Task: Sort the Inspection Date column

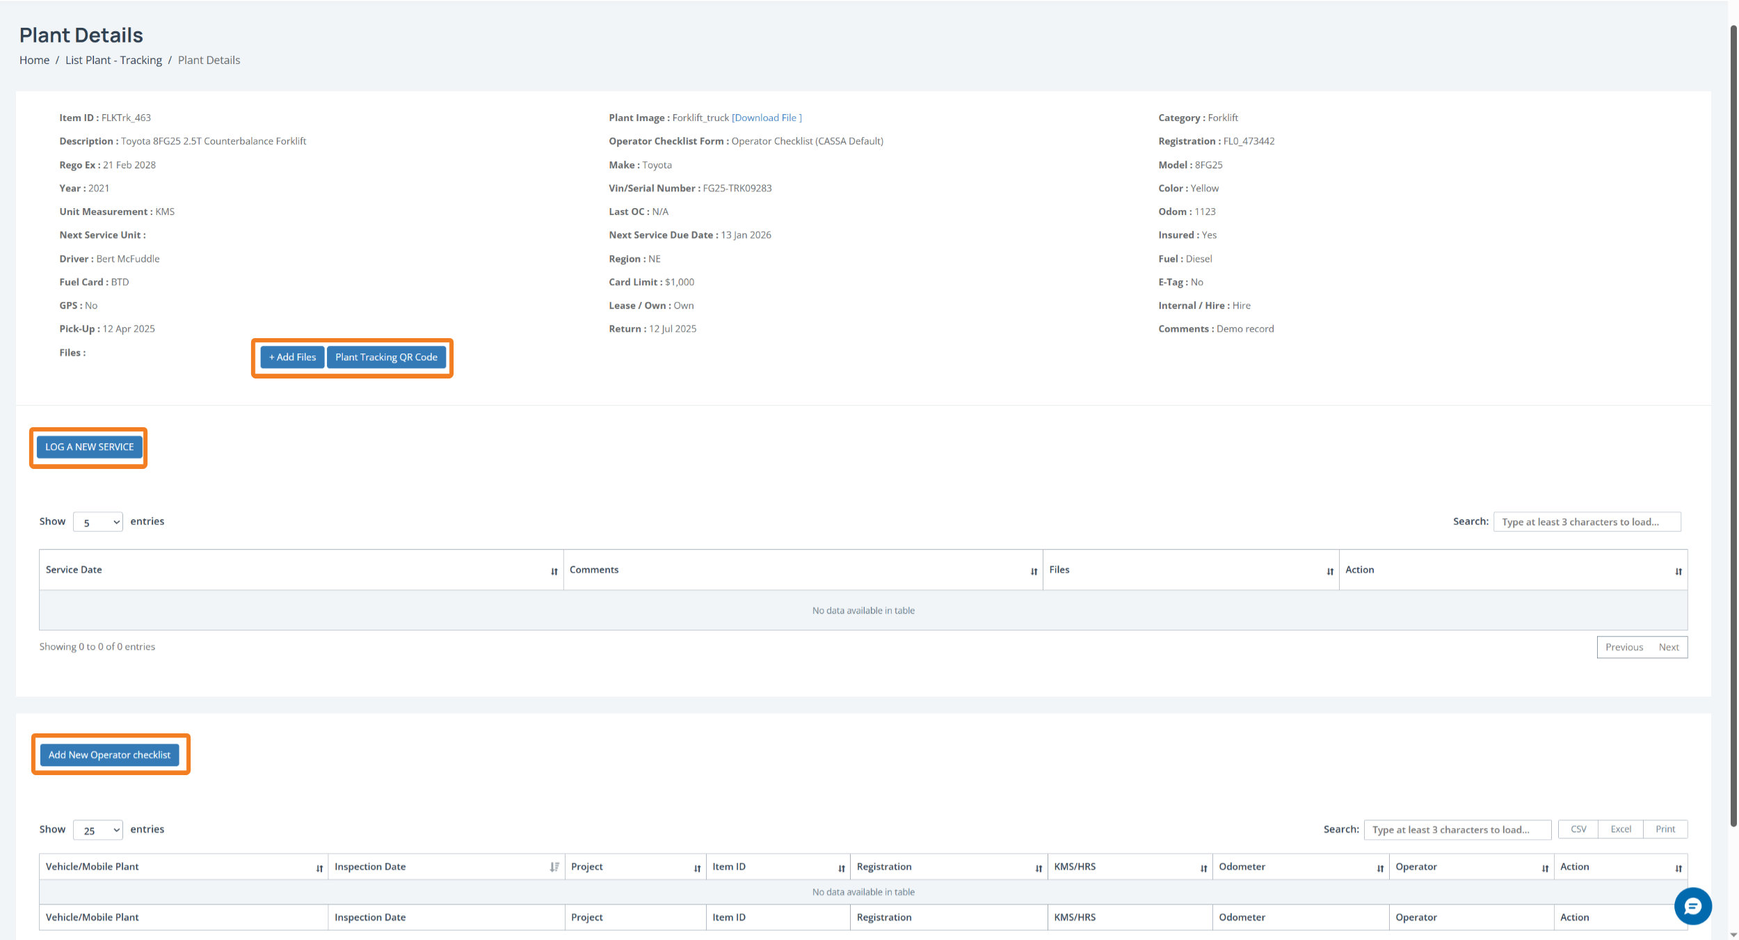Action: pos(554,867)
